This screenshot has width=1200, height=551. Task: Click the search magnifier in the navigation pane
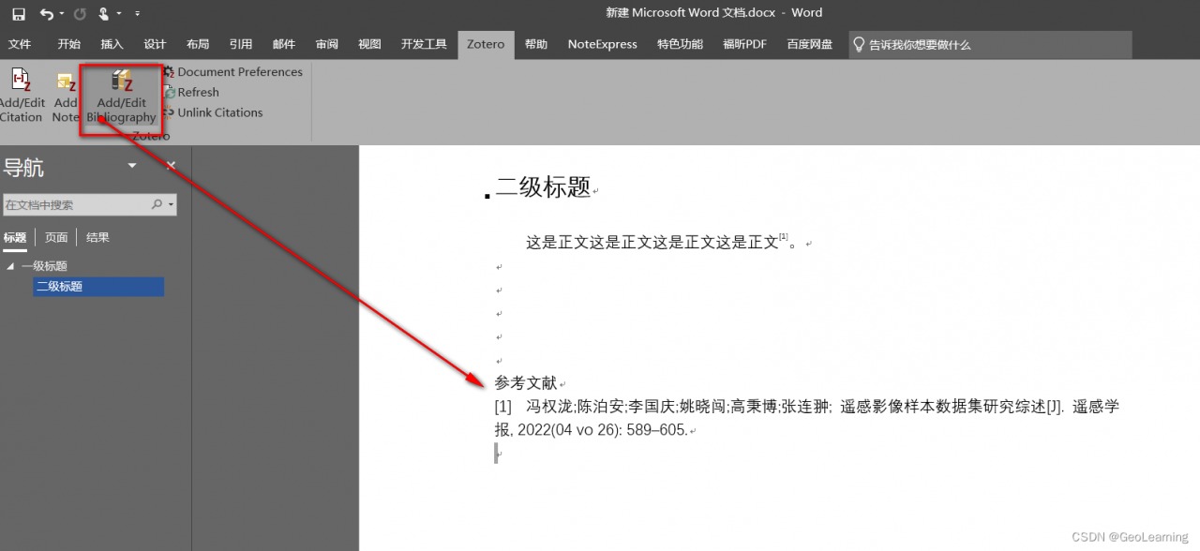(155, 203)
